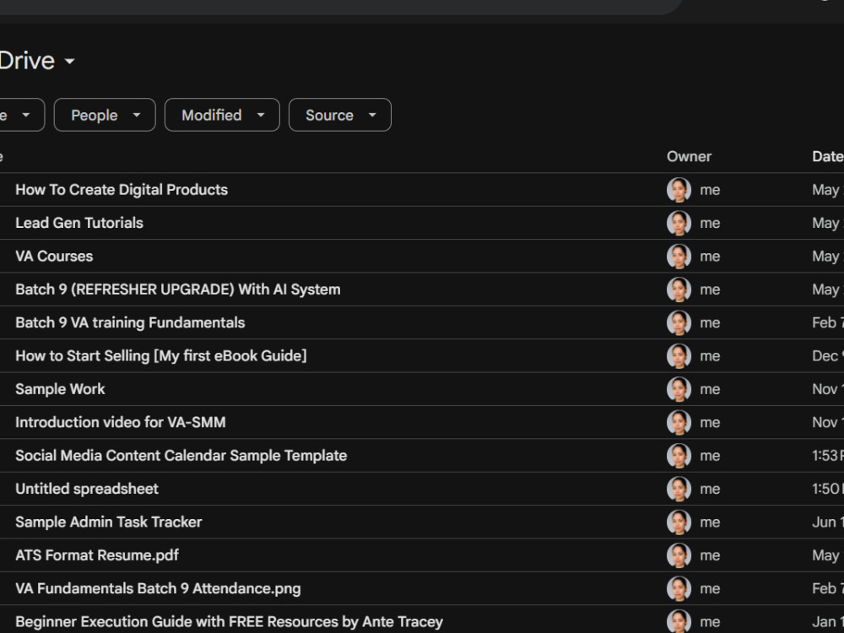
Task: Click owner avatar for How To Create Digital Products
Action: pyautogui.click(x=679, y=189)
